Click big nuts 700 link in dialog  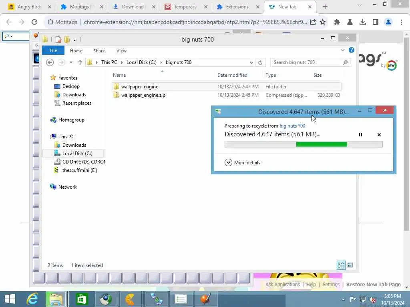[292, 126]
